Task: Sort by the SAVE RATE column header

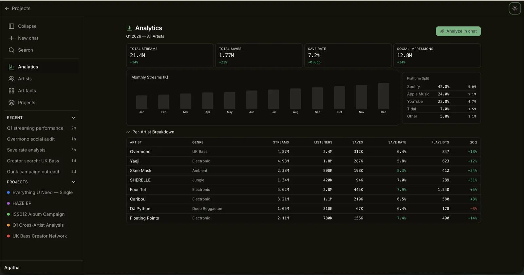Action: point(397,143)
